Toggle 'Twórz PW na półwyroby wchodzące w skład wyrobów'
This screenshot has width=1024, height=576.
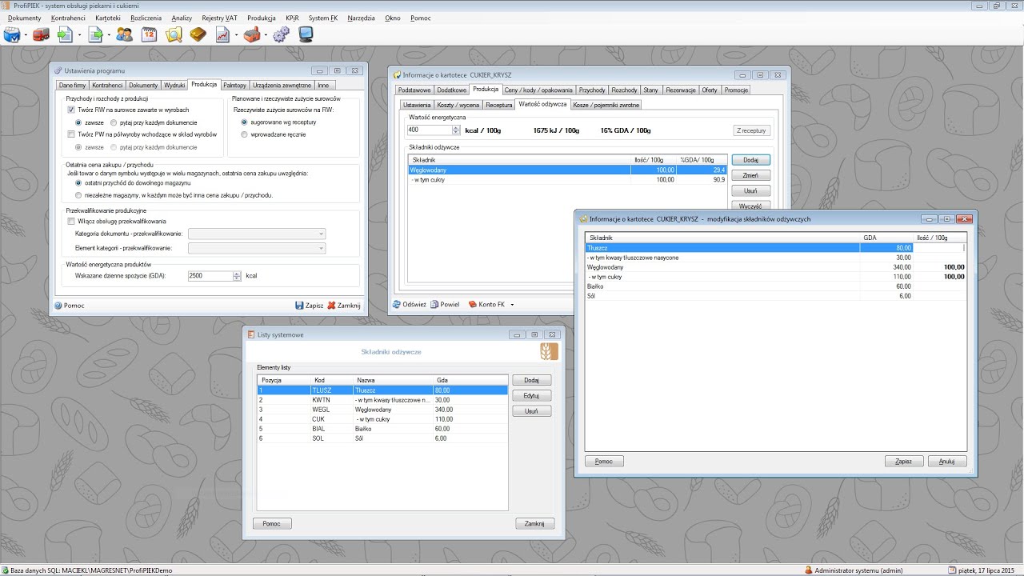coord(71,134)
